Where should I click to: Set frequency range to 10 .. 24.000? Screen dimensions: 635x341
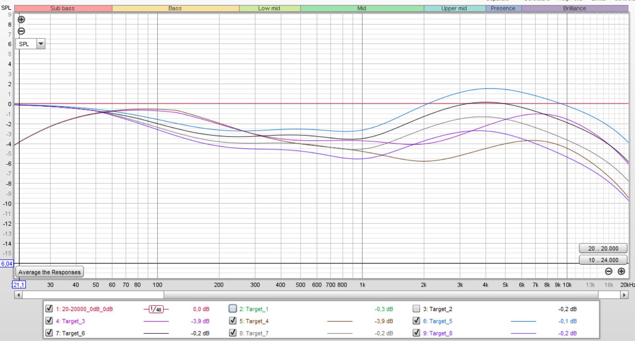[602, 260]
